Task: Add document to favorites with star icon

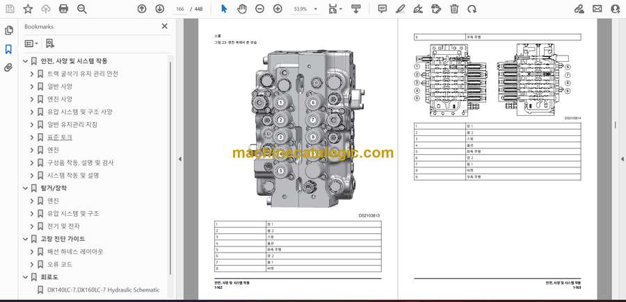Action: click(x=28, y=9)
